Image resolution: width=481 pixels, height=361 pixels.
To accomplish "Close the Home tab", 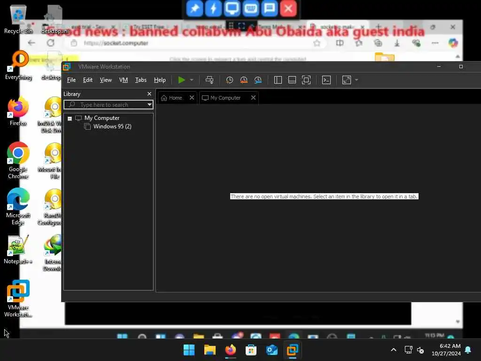I will [x=192, y=98].
